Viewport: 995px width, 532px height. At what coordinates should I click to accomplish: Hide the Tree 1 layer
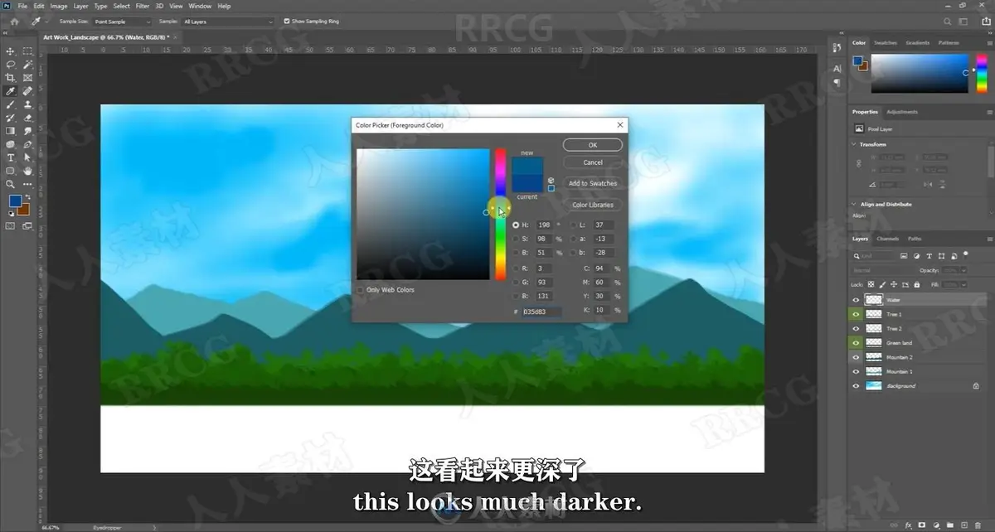point(857,314)
